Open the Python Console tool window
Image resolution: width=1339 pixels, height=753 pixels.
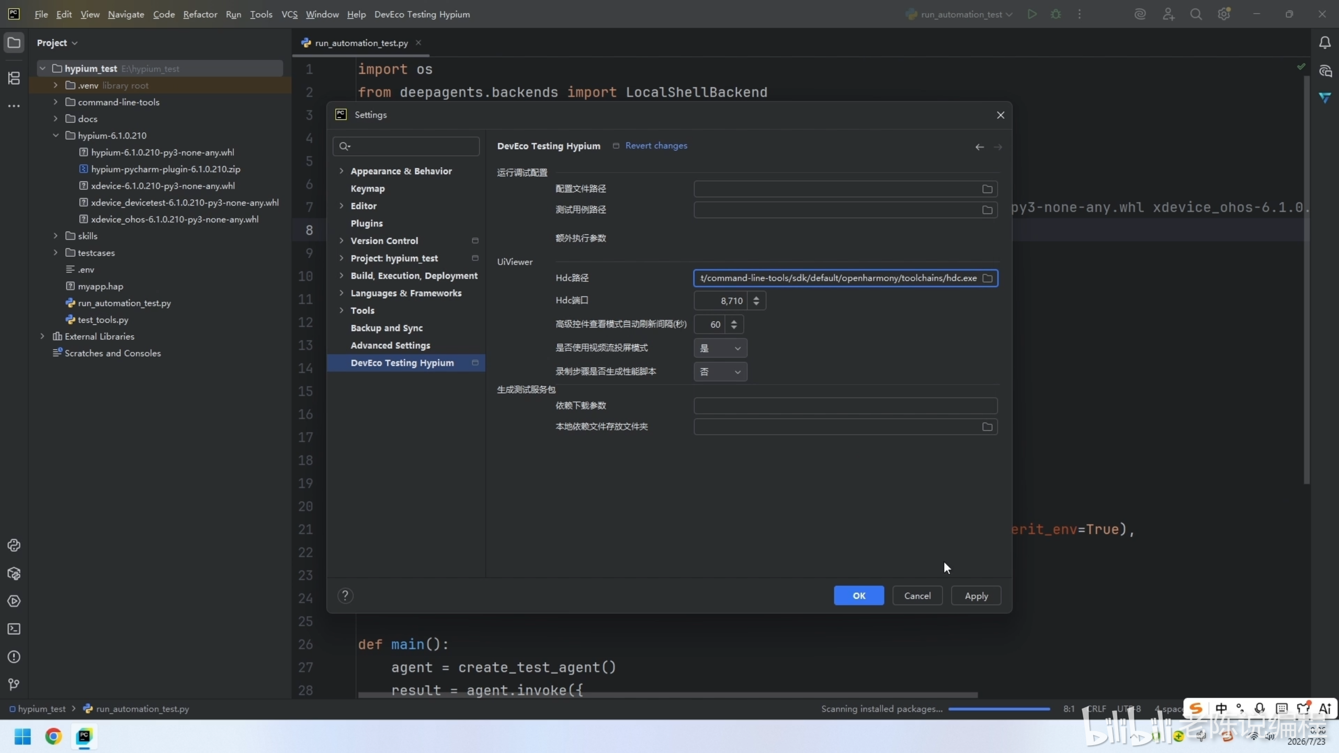pyautogui.click(x=14, y=545)
